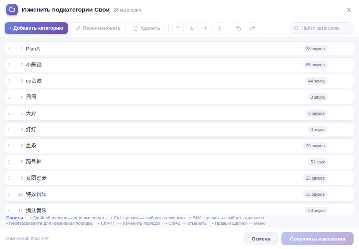
Task: Click the 20 звуков badge
Action: point(315,146)
